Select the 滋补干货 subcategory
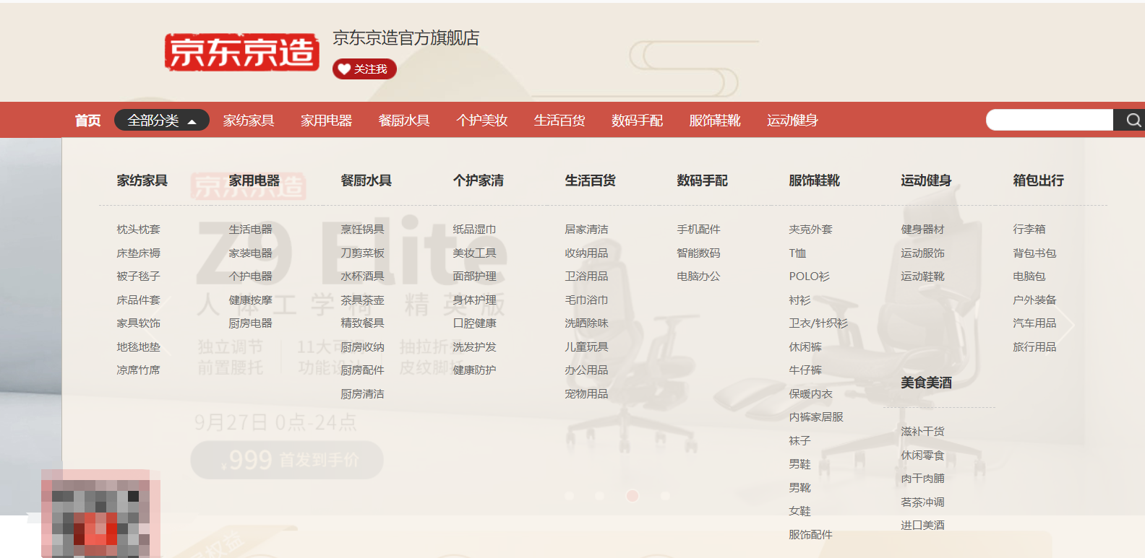The image size is (1145, 558). [x=923, y=432]
